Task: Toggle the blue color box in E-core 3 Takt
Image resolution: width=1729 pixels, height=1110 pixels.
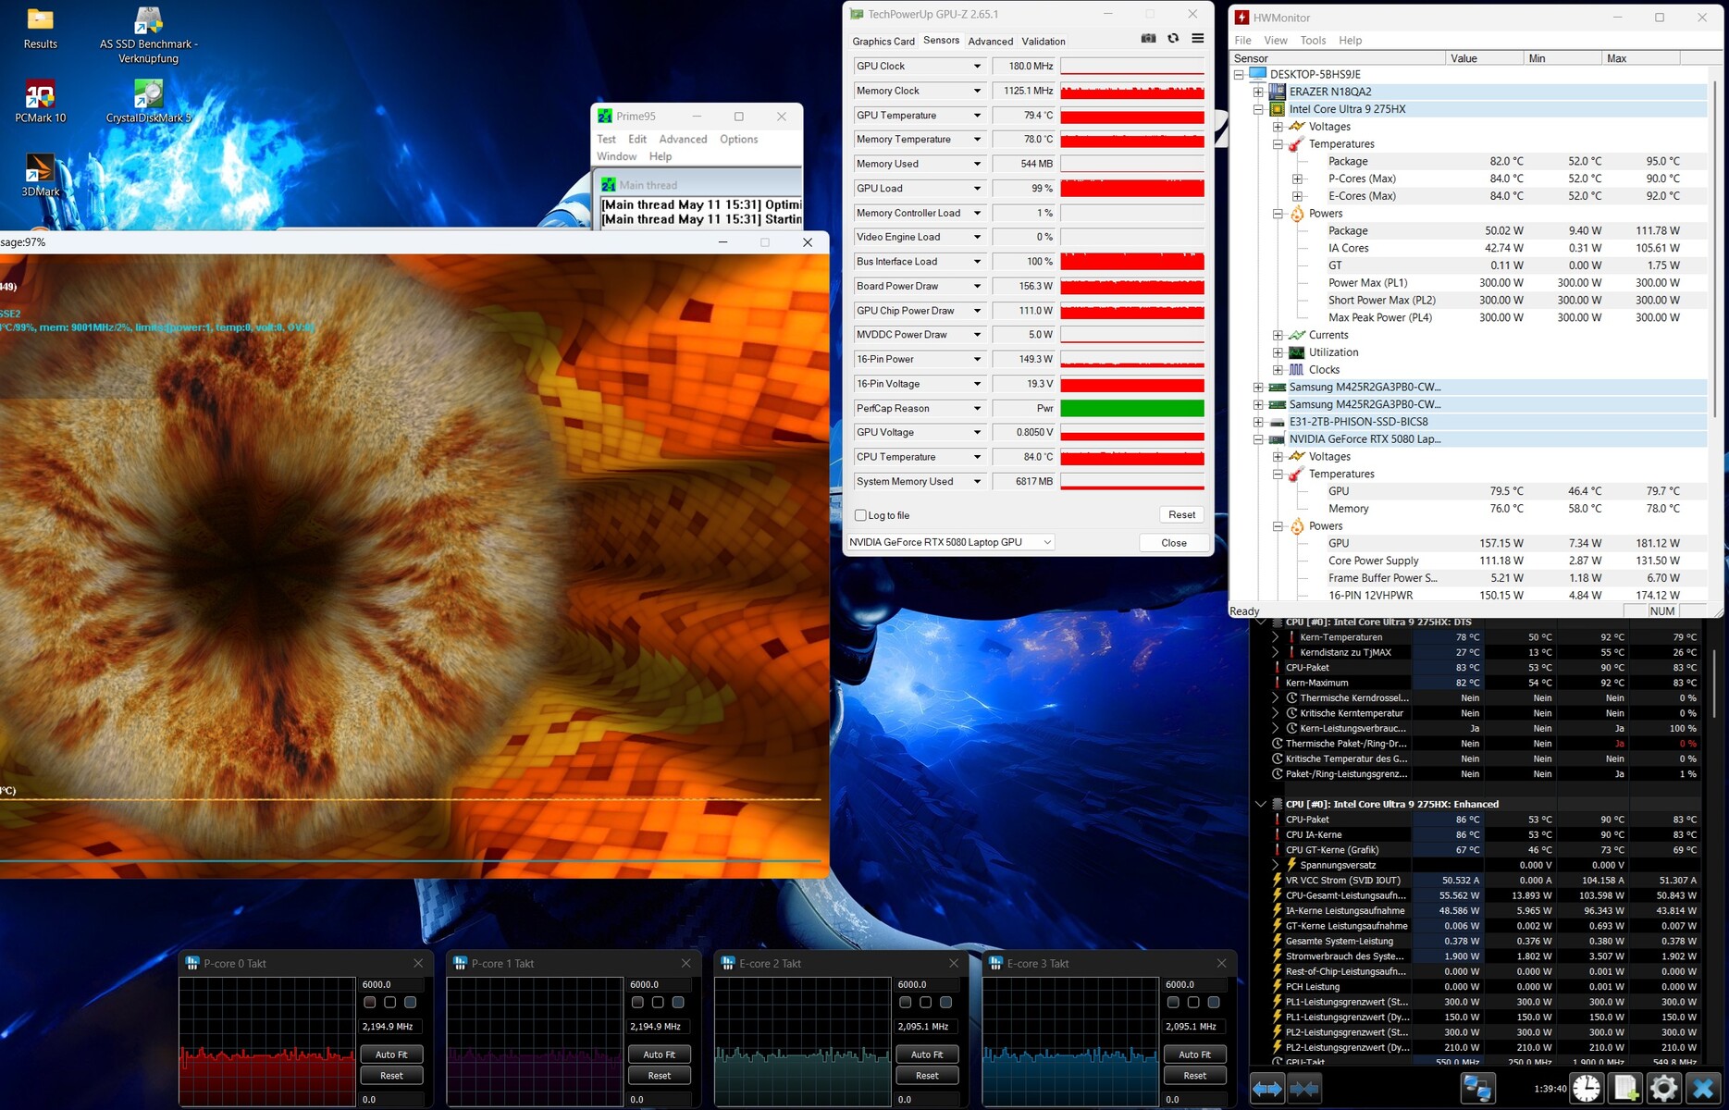Action: pyautogui.click(x=1214, y=1003)
